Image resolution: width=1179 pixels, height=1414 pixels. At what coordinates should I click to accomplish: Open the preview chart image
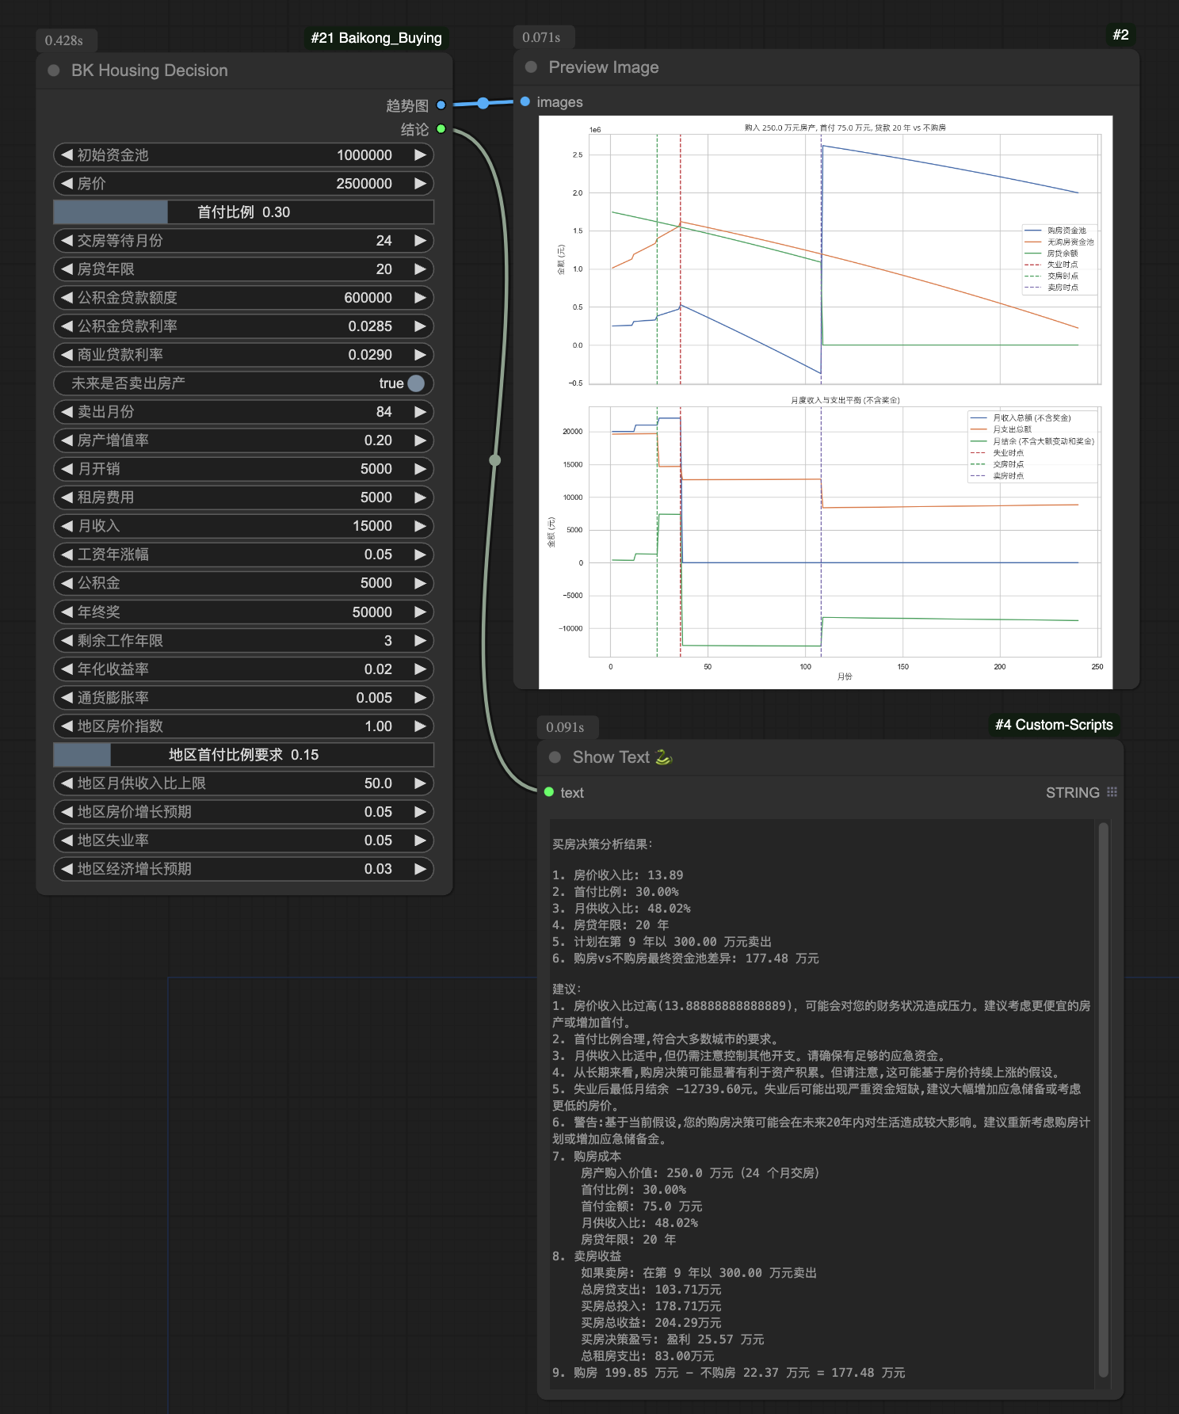click(x=826, y=402)
